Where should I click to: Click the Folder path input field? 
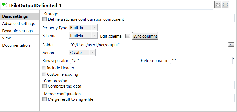pyautogui.click(x=146, y=45)
